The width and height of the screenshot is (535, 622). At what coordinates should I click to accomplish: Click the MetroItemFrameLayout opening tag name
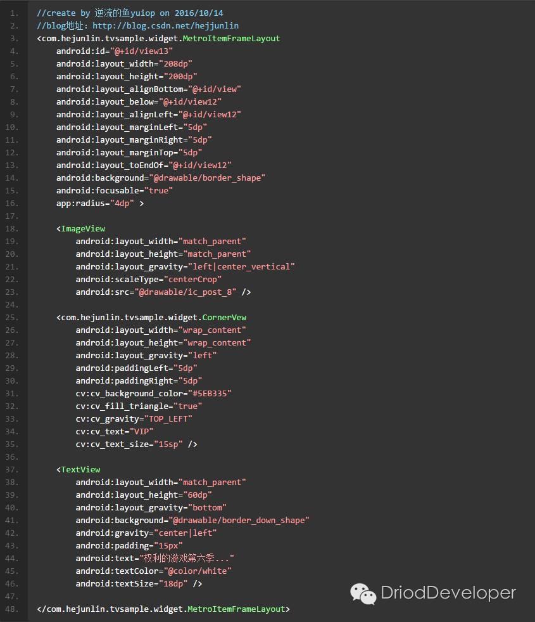pos(231,39)
